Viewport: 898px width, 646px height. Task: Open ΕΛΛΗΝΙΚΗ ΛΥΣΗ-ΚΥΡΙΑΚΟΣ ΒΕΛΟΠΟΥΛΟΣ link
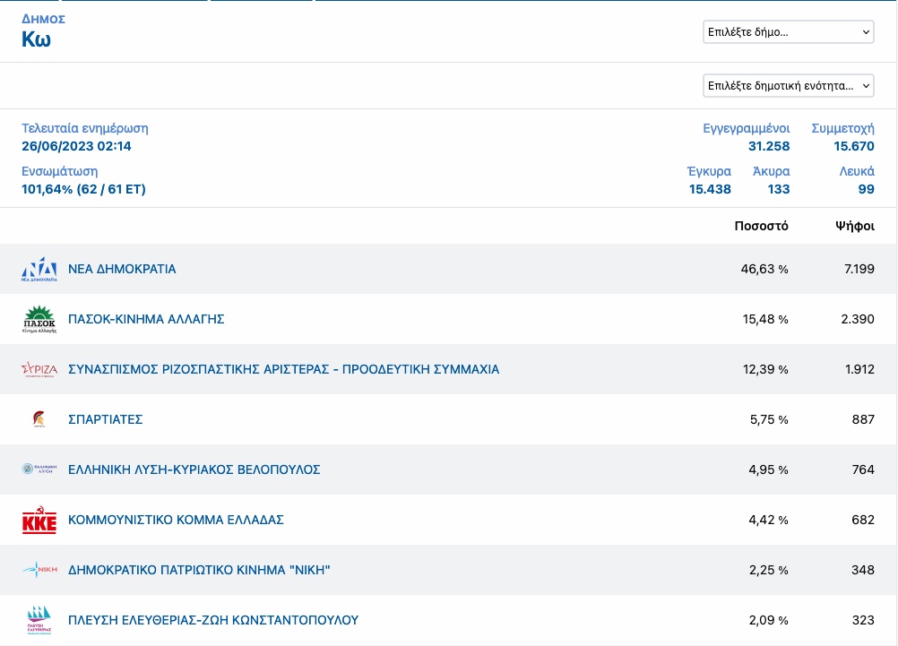(194, 469)
